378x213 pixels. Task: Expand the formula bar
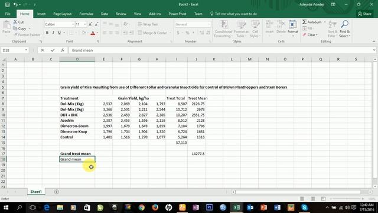374,50
